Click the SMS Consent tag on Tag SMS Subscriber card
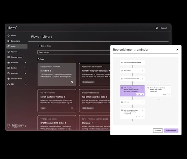Image resolution: width=187 pixels, height=159 pixels. (x=88, y=108)
